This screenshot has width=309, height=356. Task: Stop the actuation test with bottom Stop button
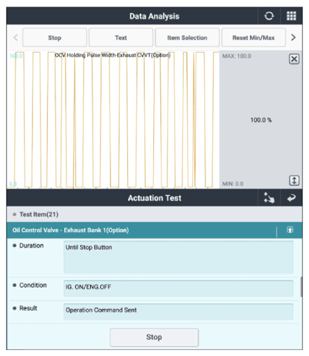pyautogui.click(x=154, y=337)
